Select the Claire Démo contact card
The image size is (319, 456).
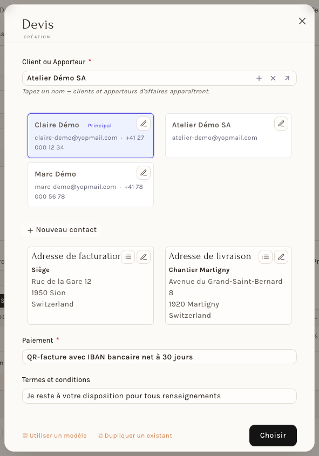(91, 136)
